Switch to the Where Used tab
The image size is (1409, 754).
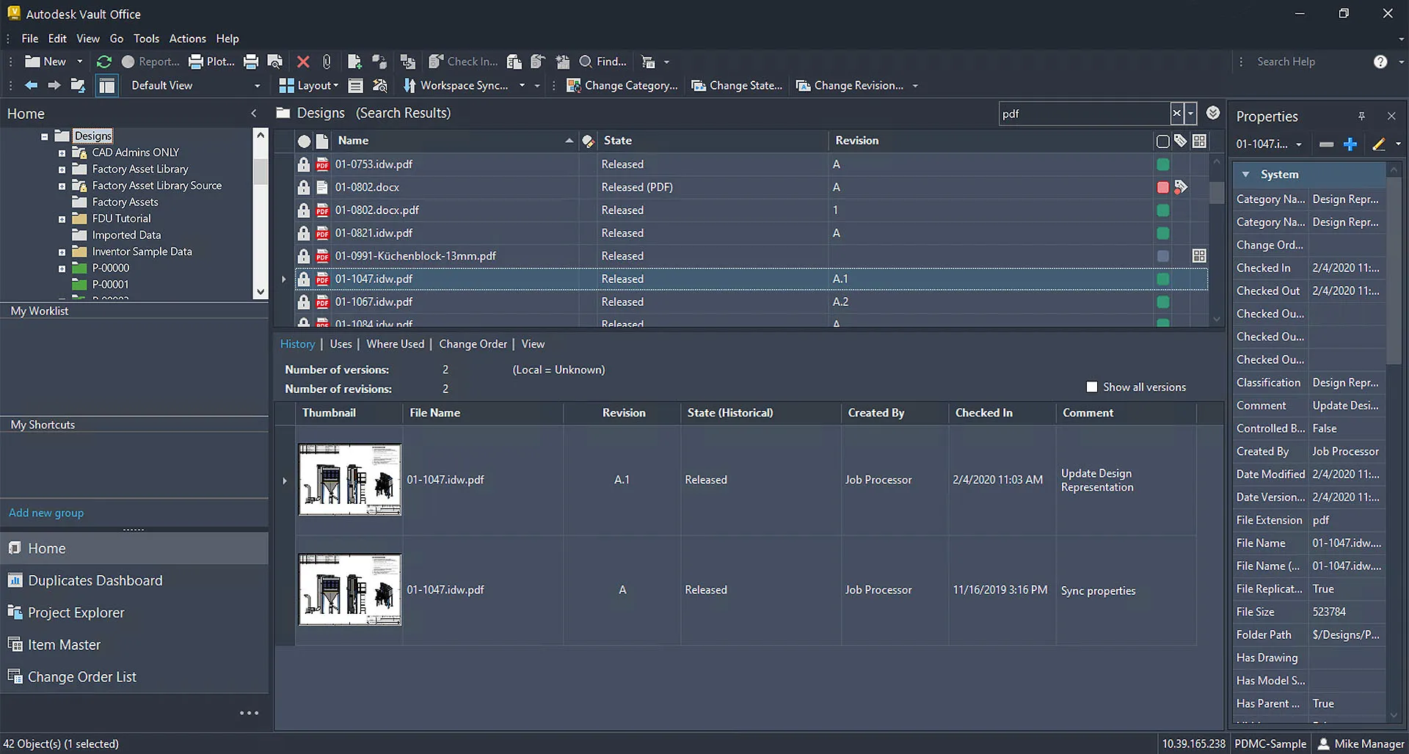[395, 344]
